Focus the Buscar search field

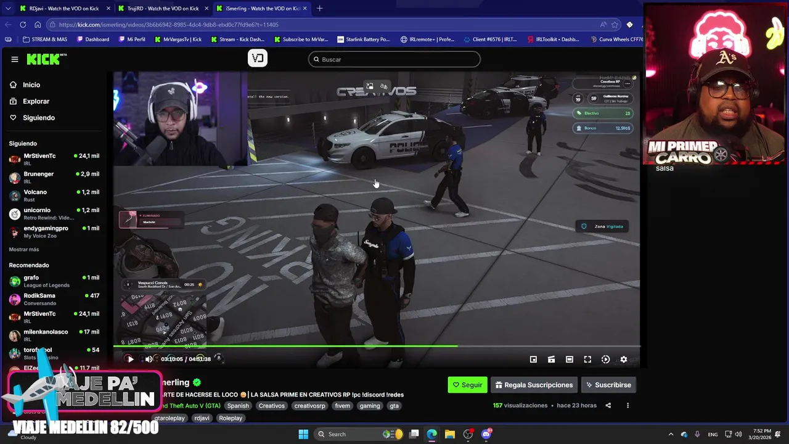pos(394,59)
